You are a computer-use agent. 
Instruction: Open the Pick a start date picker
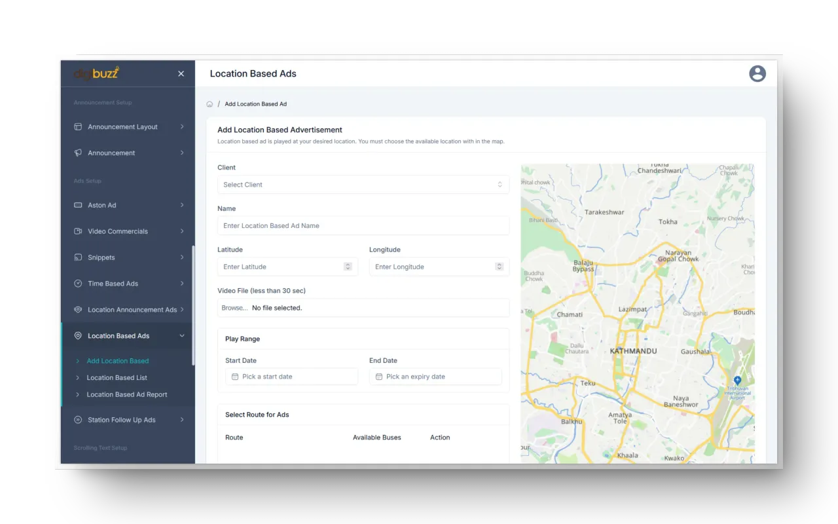pyautogui.click(x=291, y=377)
